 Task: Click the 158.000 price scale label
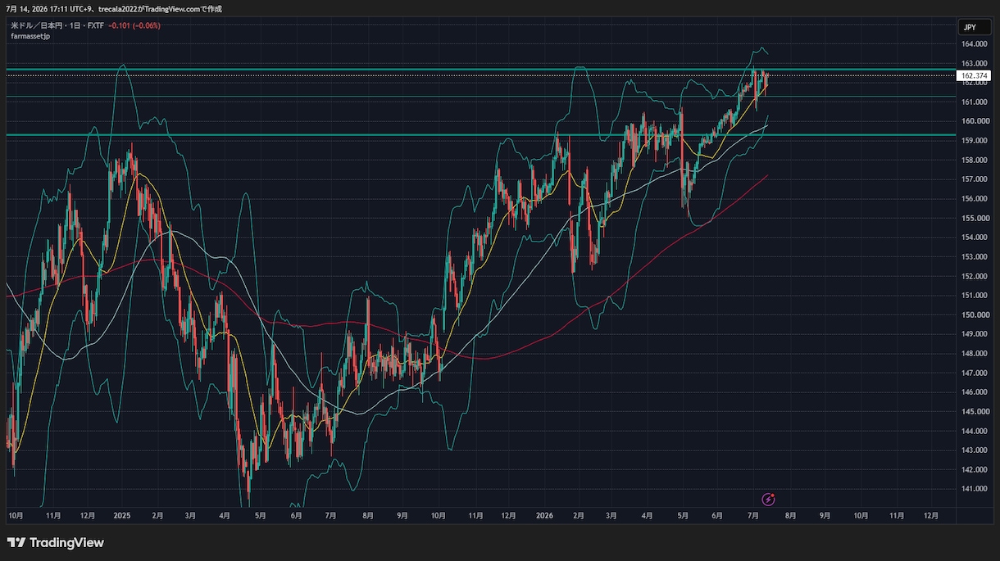pyautogui.click(x=974, y=160)
